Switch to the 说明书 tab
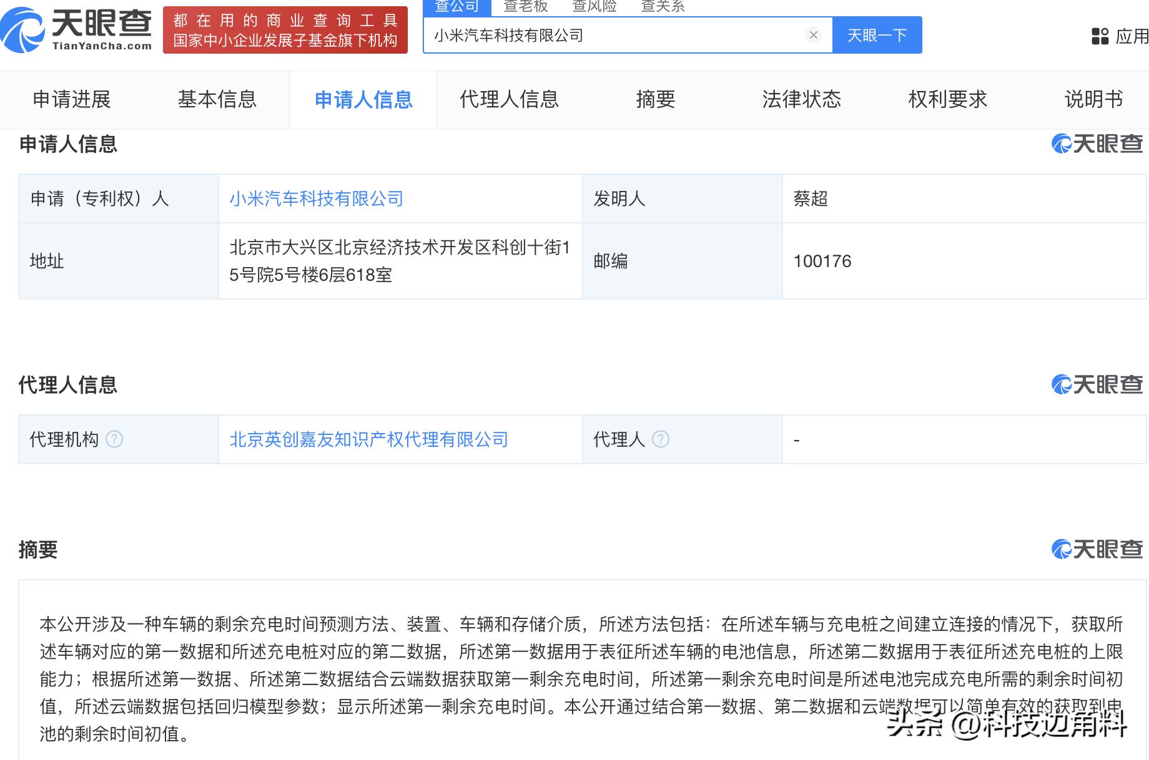 click(1093, 100)
